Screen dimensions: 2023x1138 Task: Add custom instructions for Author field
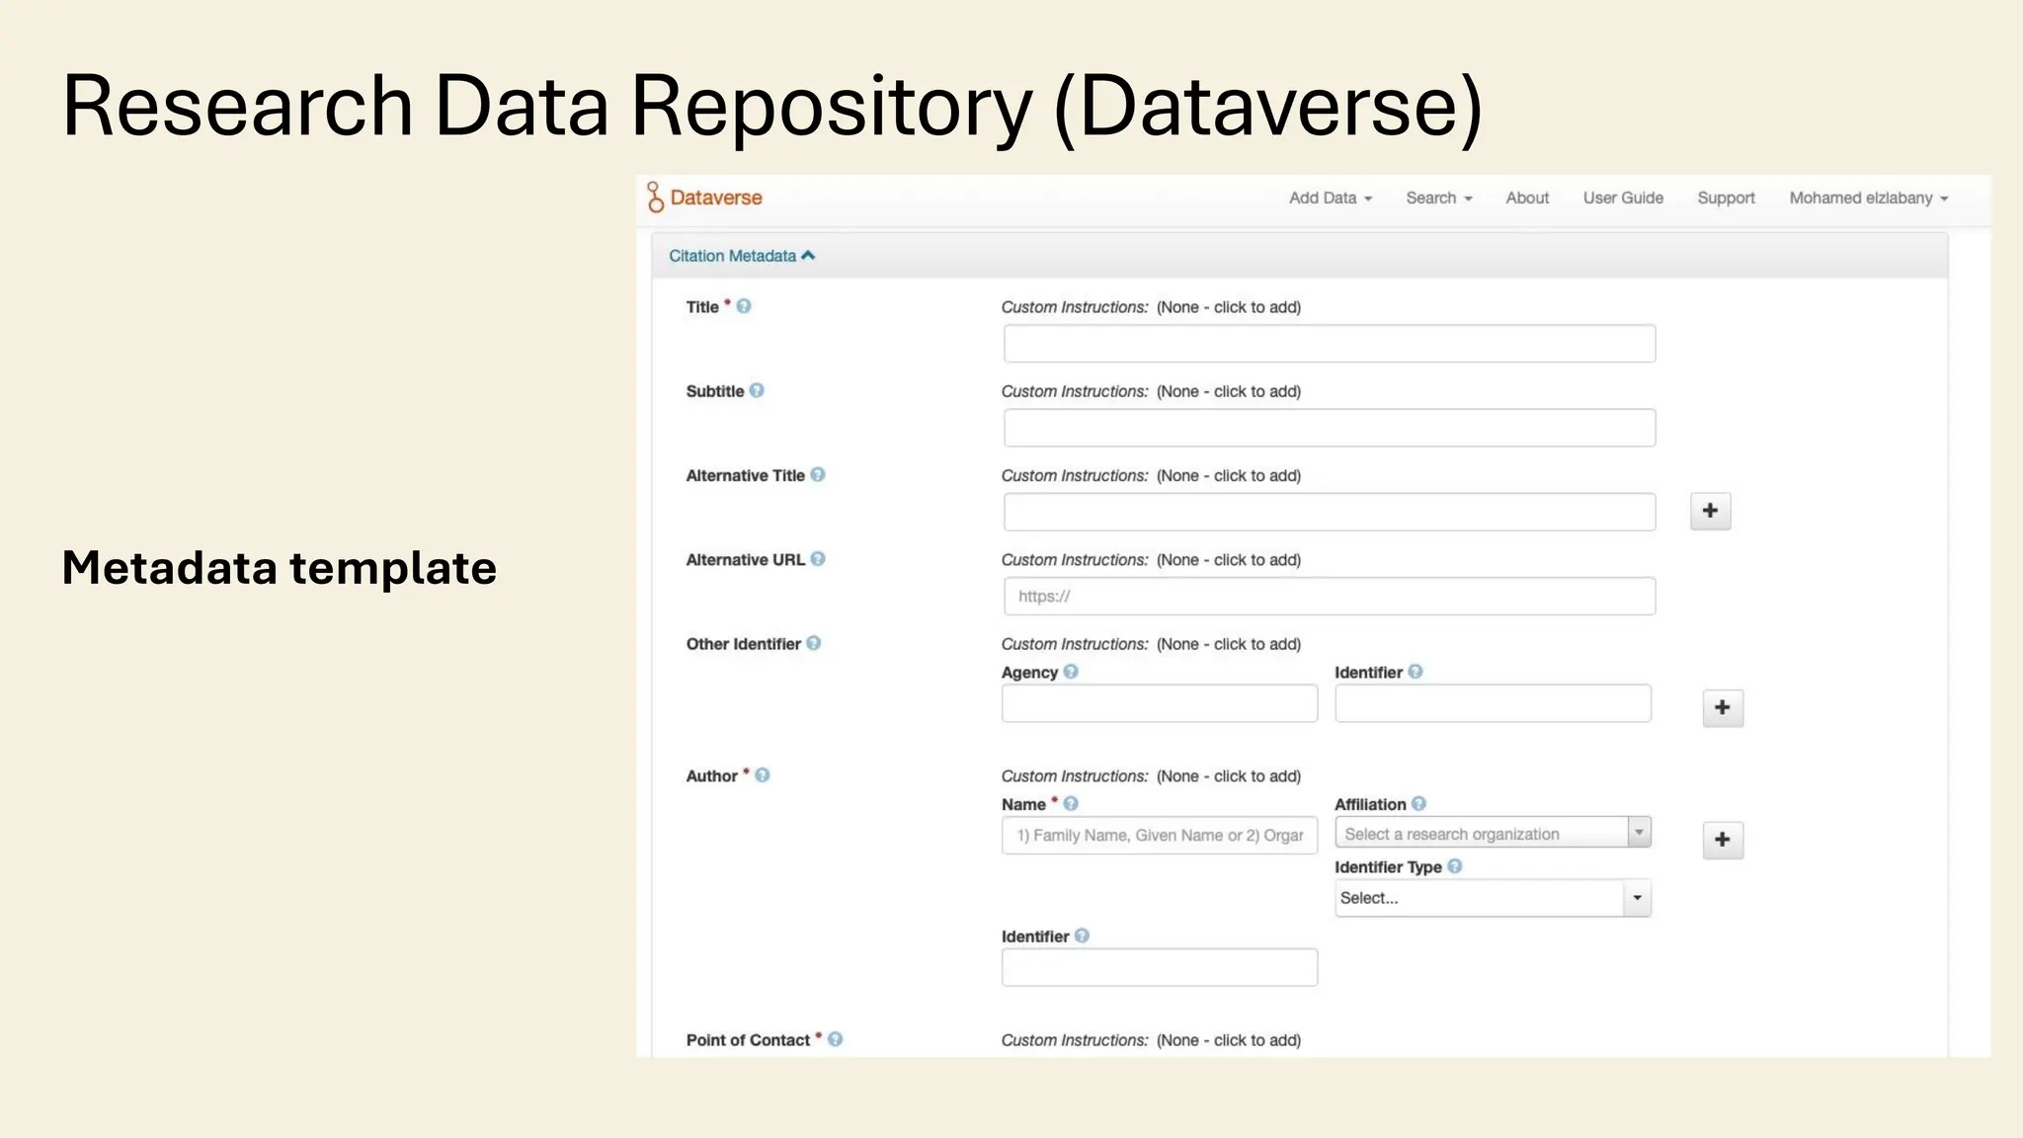(x=1228, y=776)
